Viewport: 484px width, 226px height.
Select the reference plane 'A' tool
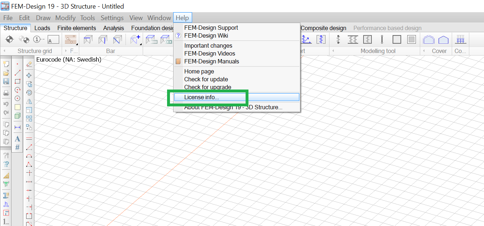point(53,39)
